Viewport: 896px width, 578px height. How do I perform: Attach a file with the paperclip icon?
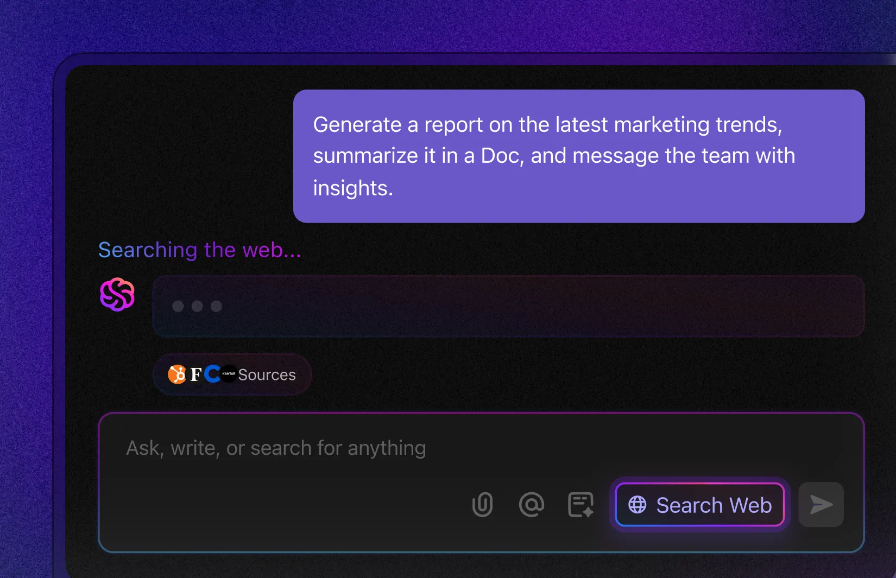pyautogui.click(x=482, y=505)
